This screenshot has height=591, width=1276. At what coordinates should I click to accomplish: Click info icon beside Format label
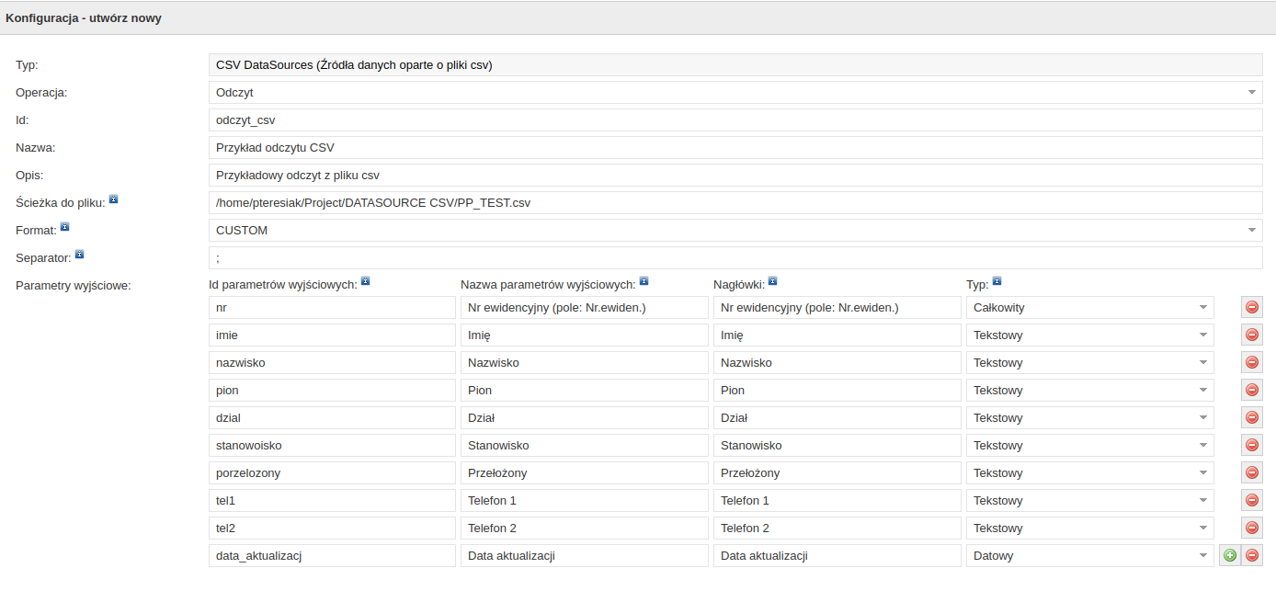pyautogui.click(x=64, y=226)
